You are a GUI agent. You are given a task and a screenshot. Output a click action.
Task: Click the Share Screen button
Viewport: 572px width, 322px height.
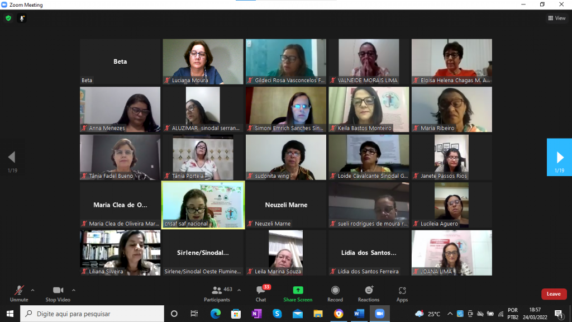[x=298, y=292]
